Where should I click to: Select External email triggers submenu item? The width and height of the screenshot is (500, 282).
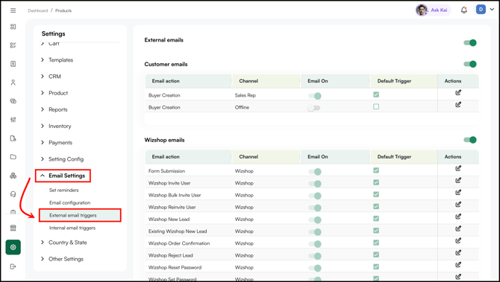click(x=80, y=215)
